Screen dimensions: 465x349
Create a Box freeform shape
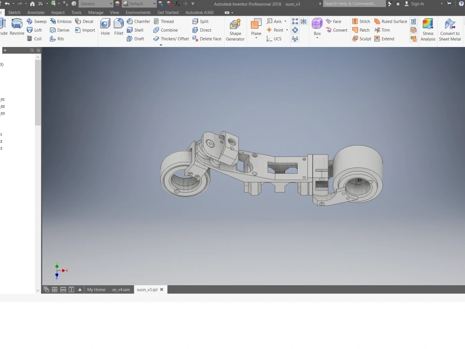pyautogui.click(x=317, y=27)
